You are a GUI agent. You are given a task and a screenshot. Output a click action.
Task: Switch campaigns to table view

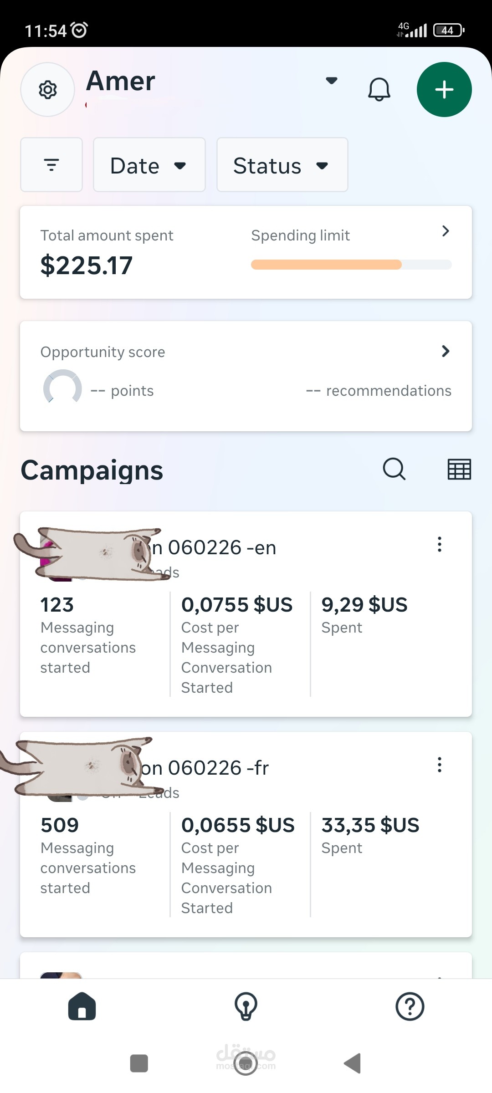[459, 469]
